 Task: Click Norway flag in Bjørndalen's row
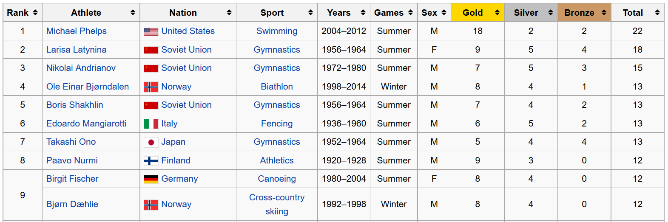(x=151, y=87)
